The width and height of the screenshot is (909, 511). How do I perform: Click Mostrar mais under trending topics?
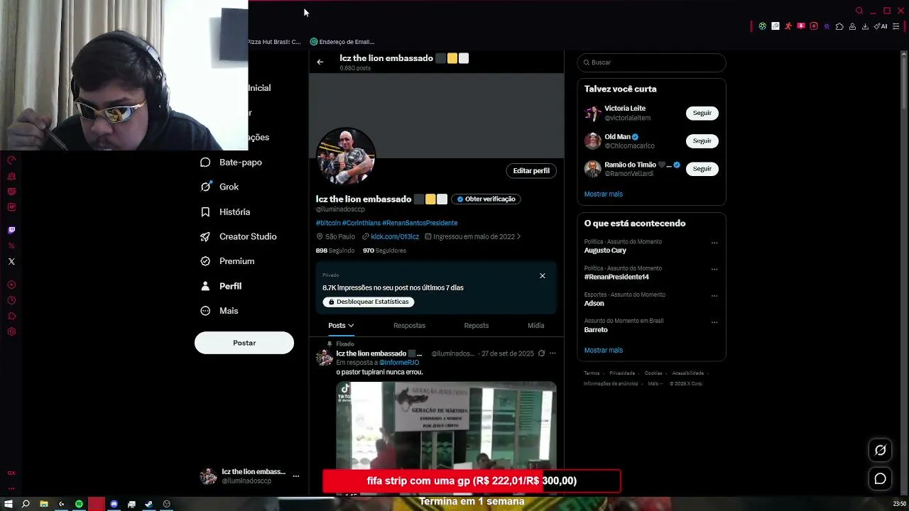pos(604,350)
